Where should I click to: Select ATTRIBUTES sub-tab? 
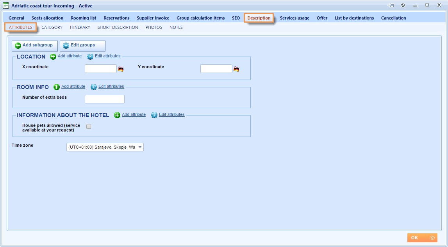[21, 27]
